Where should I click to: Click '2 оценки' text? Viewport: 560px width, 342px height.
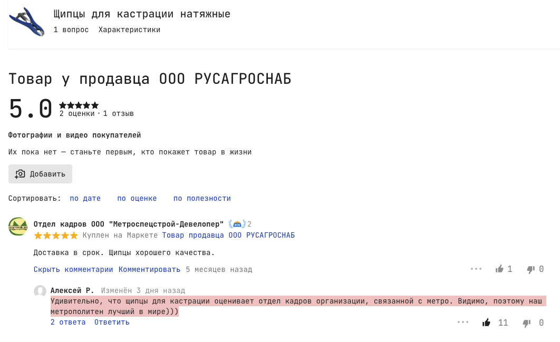tap(77, 113)
